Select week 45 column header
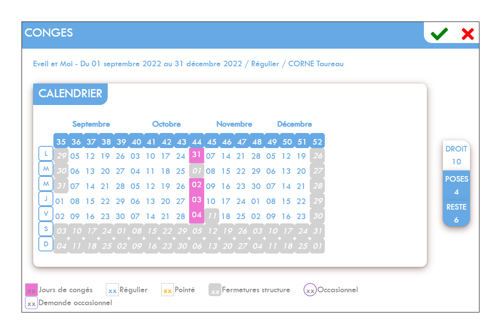501x334 pixels. click(212, 141)
